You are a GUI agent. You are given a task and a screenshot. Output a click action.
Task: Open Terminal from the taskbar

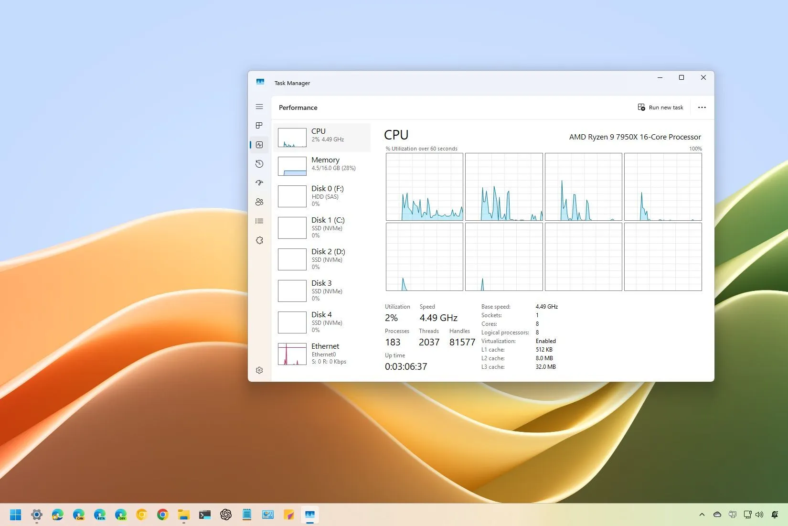[205, 515]
